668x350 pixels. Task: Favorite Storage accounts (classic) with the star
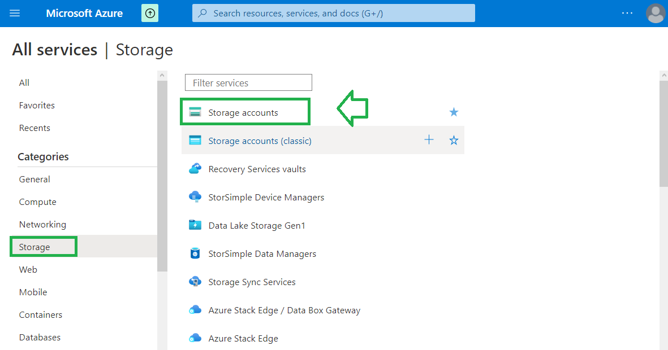click(454, 141)
